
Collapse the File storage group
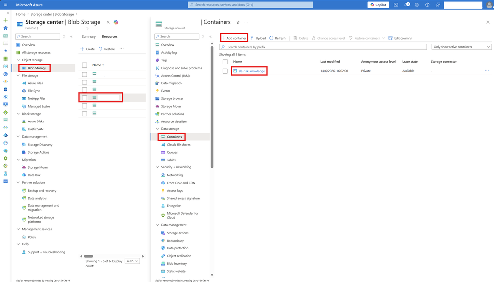(x=18, y=76)
